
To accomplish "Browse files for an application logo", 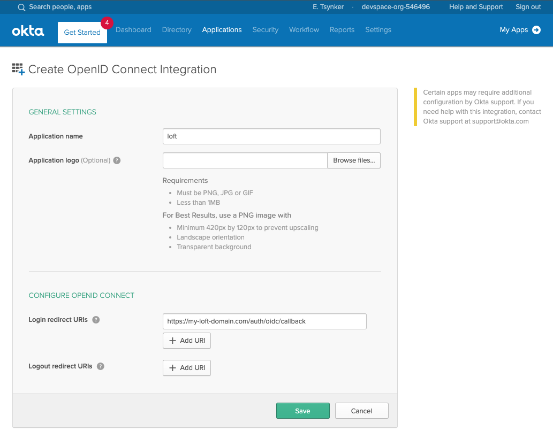I will click(x=353, y=160).
